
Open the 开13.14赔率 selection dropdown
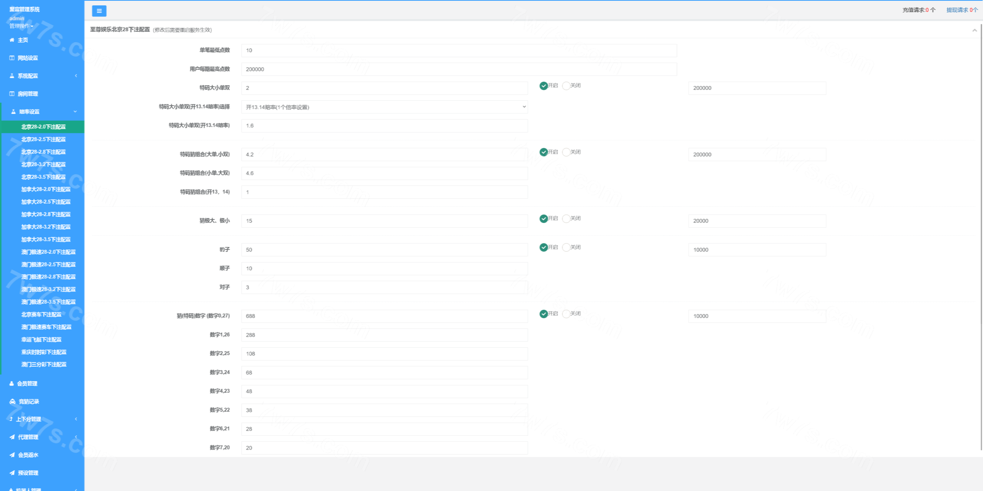click(384, 107)
